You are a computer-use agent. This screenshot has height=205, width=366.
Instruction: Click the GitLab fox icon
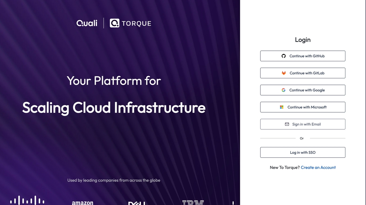284,73
